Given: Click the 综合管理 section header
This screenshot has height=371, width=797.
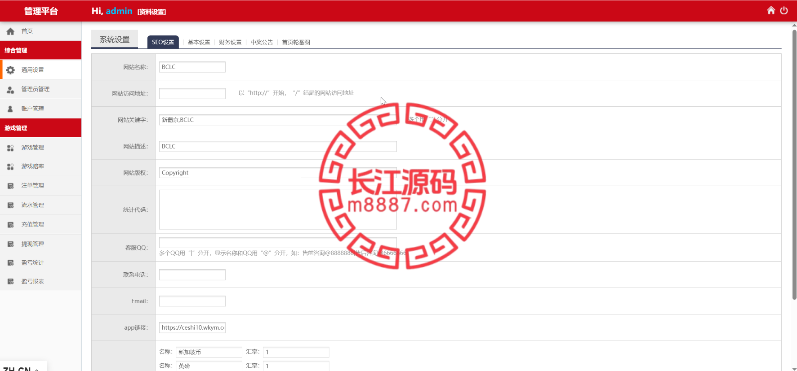Looking at the screenshot, I should (x=40, y=50).
